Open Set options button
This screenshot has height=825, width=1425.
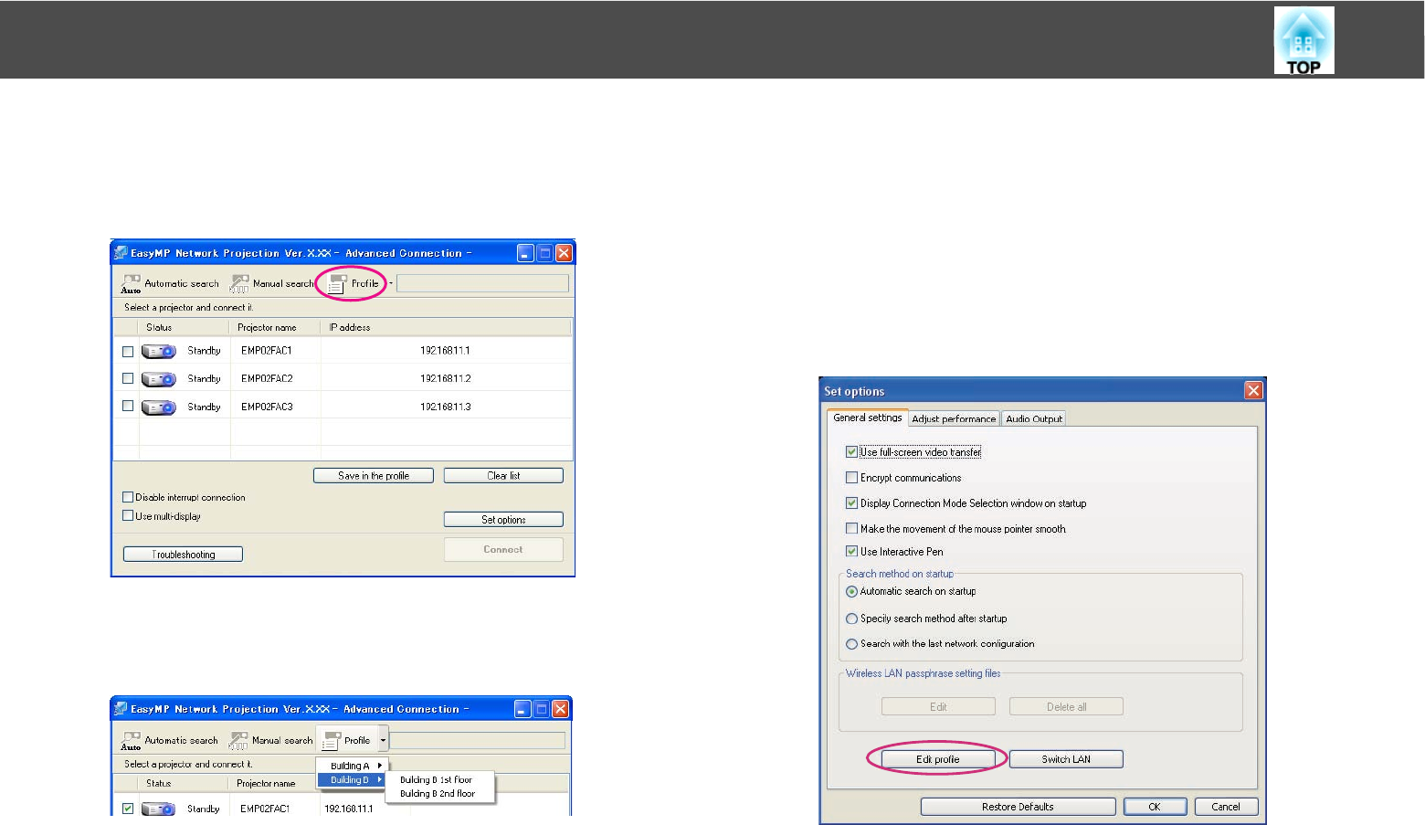point(503,520)
